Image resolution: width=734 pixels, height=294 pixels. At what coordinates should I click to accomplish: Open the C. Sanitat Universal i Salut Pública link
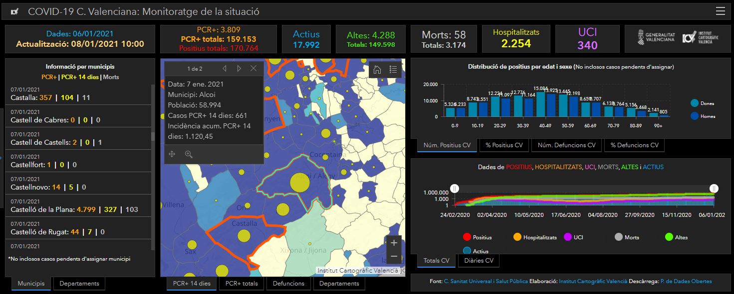pyautogui.click(x=486, y=282)
